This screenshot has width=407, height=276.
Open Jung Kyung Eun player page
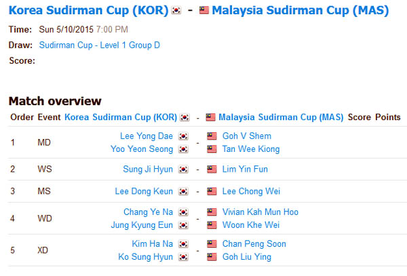click(142, 225)
